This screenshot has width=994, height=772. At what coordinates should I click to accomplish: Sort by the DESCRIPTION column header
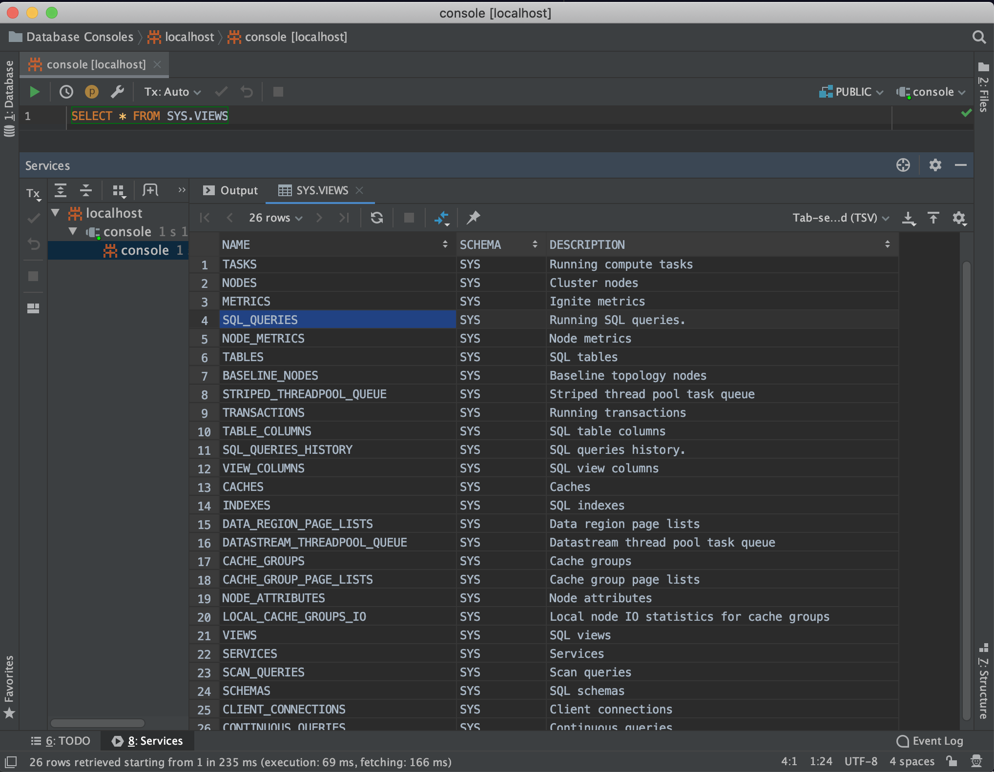click(587, 244)
